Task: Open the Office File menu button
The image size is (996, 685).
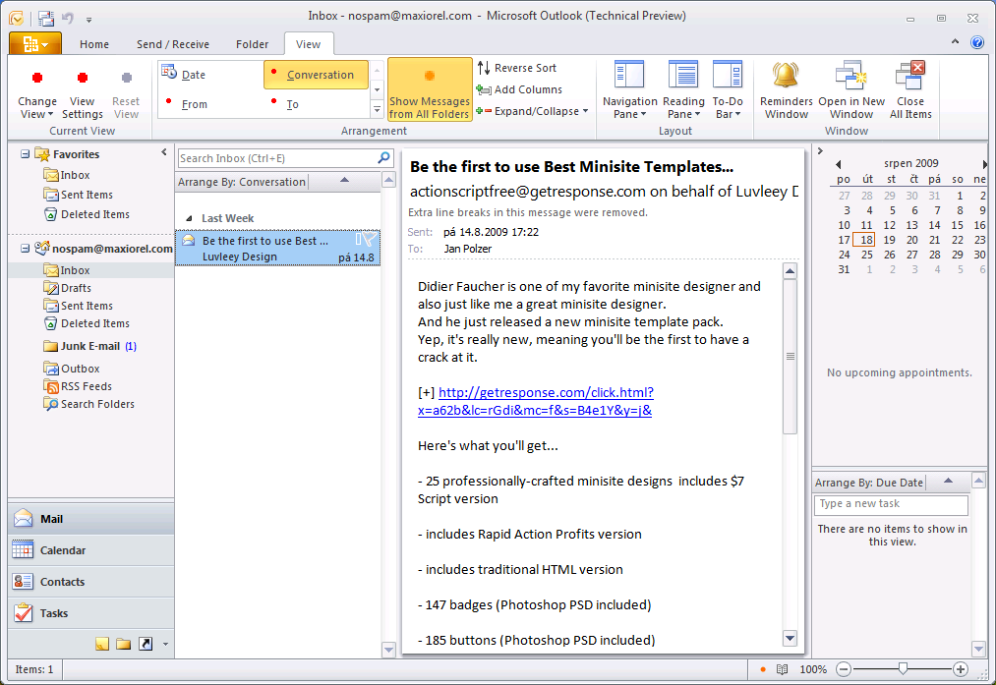Action: click(x=35, y=44)
